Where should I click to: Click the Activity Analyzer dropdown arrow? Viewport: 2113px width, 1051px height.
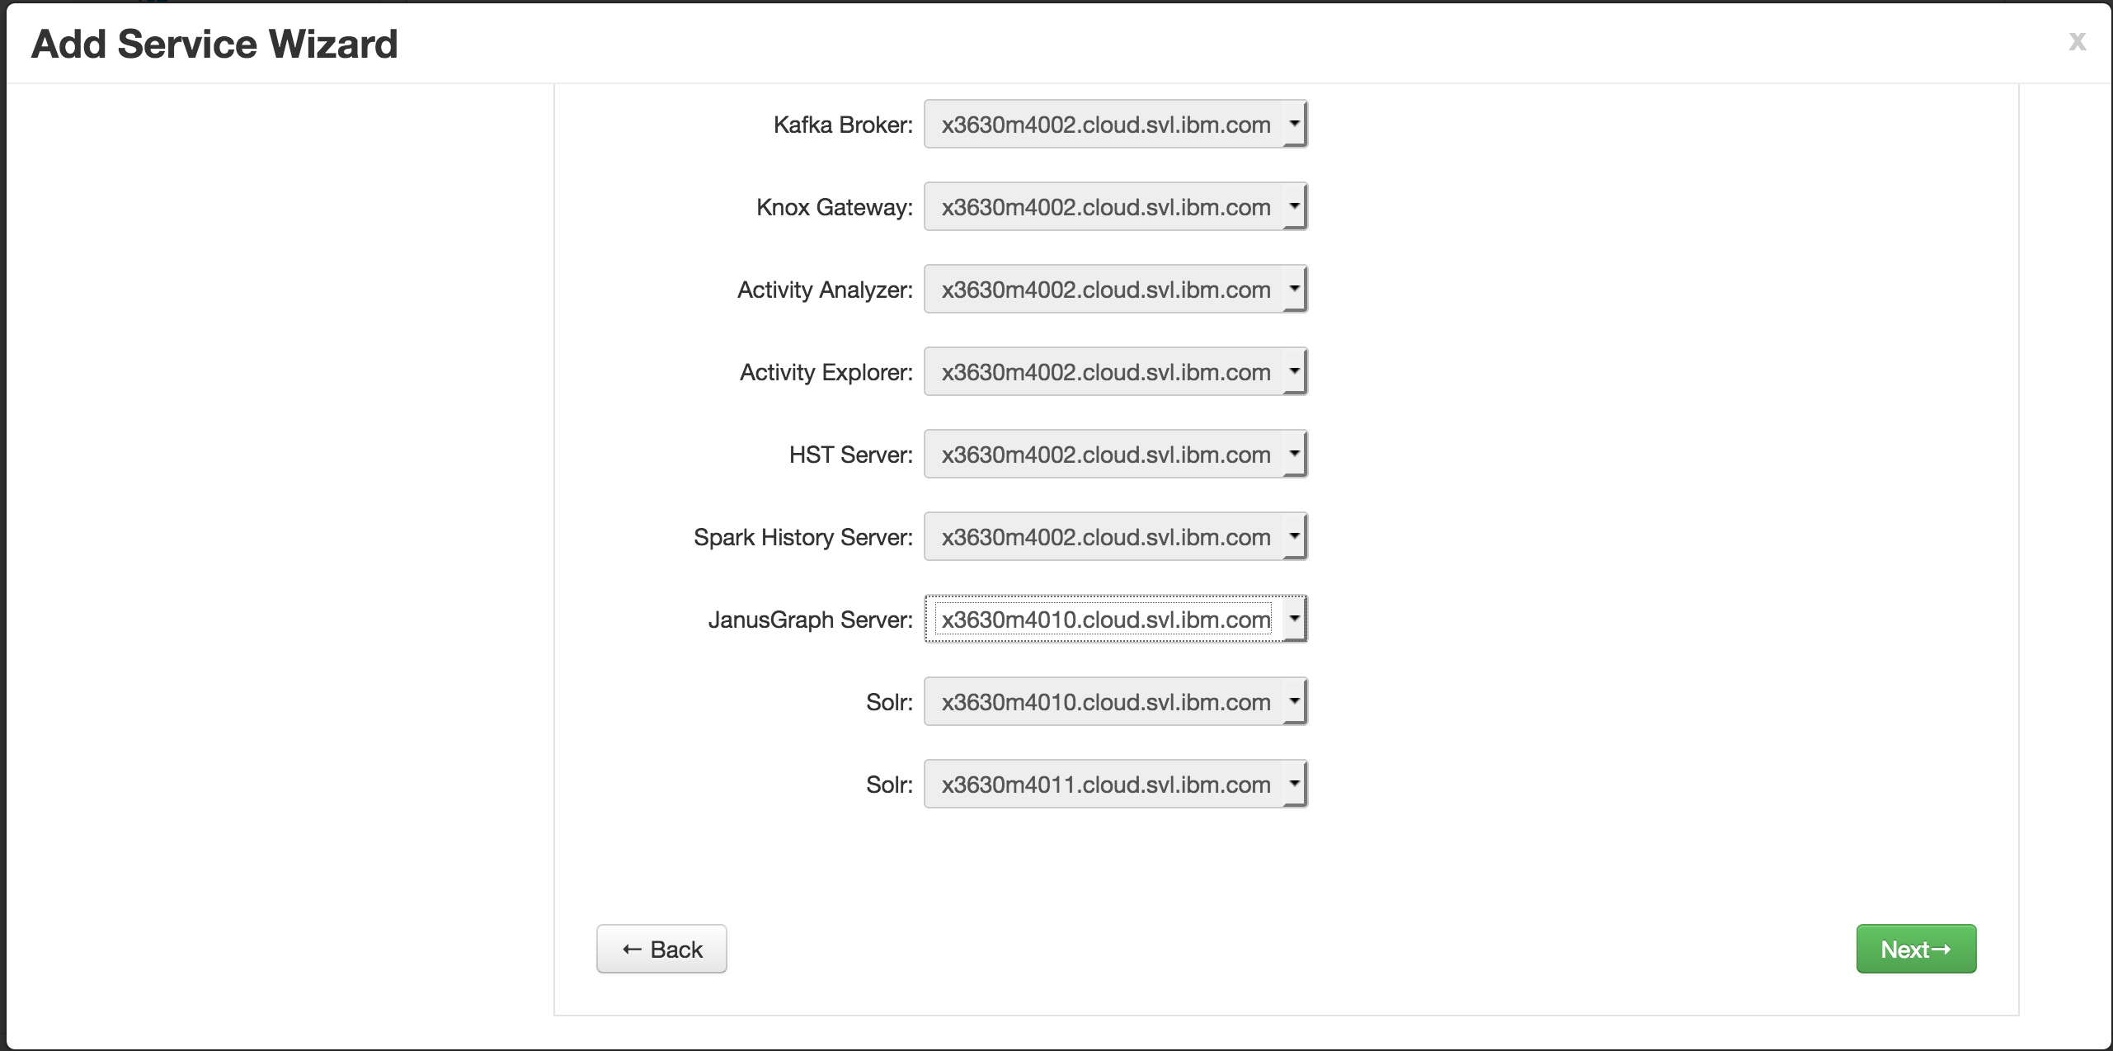click(1295, 289)
